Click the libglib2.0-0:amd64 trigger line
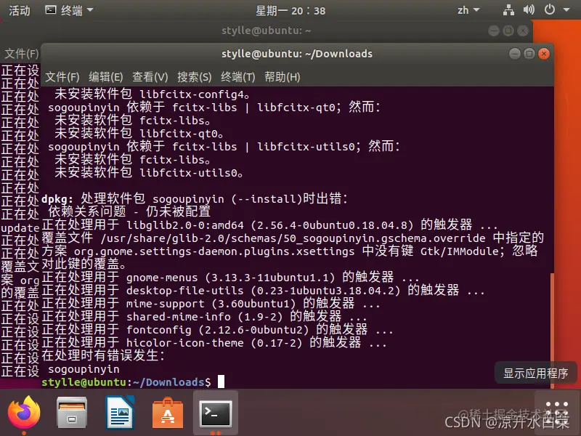The width and height of the screenshot is (581, 436). tap(269, 225)
